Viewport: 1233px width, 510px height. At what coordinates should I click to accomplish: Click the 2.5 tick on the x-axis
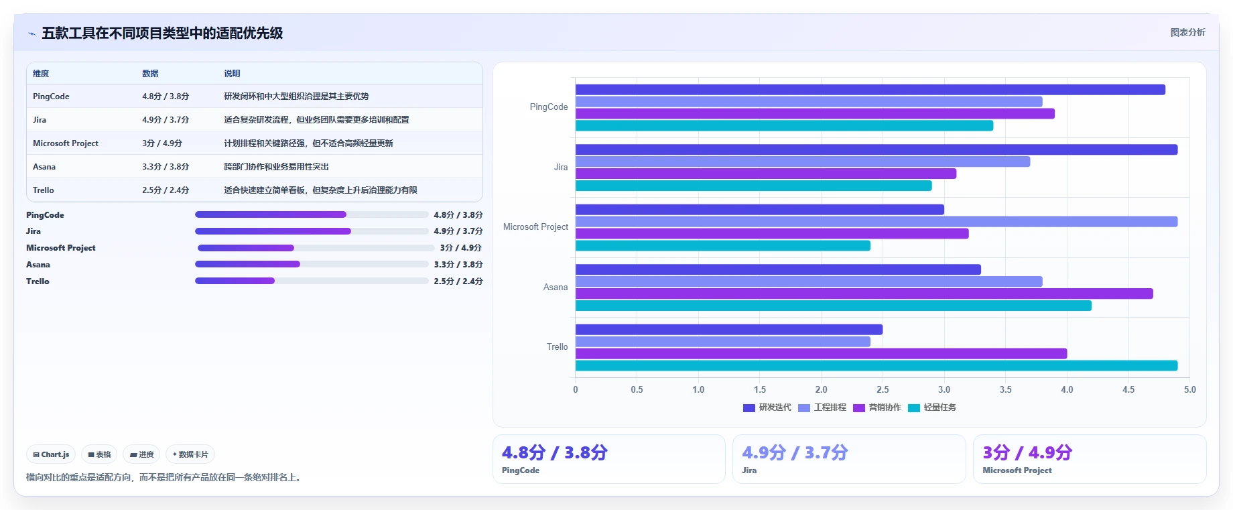point(883,389)
